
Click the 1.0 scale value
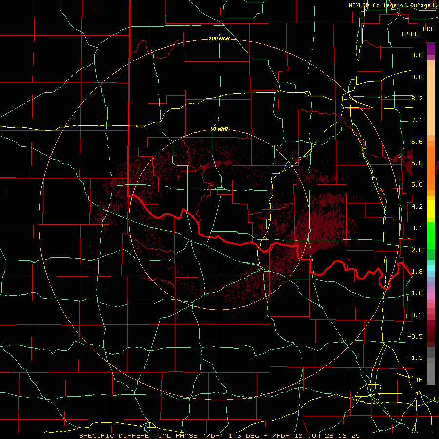(417, 293)
